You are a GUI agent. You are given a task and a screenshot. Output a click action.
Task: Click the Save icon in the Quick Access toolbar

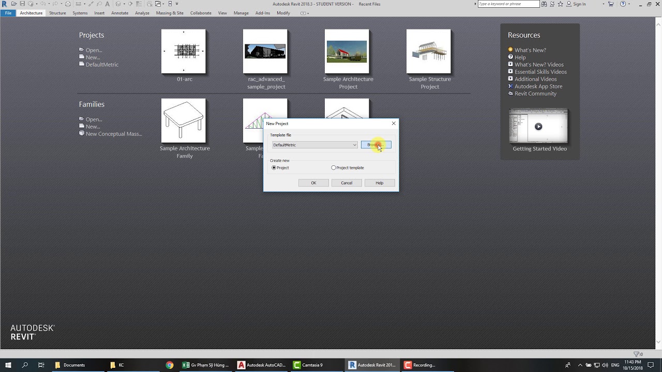22,4
